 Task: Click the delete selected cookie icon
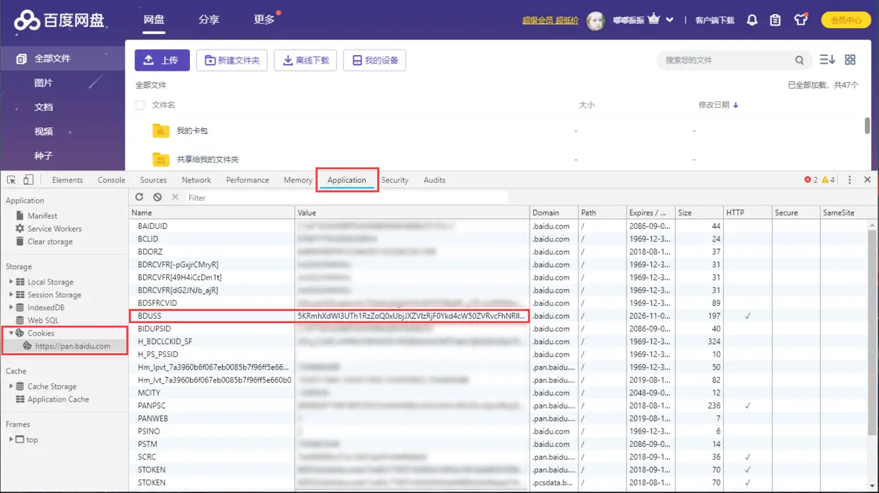pos(175,197)
